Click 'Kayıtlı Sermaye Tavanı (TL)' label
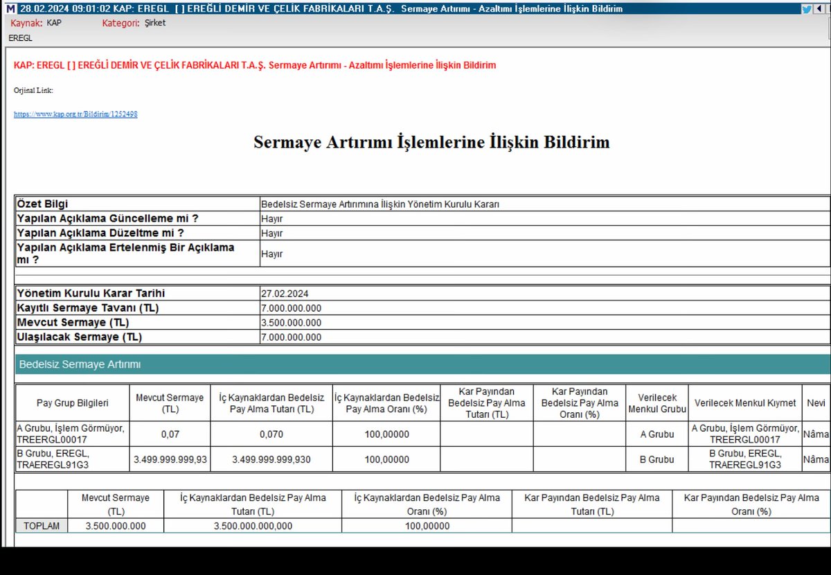Viewport: 831px width, 575px height. pos(88,308)
